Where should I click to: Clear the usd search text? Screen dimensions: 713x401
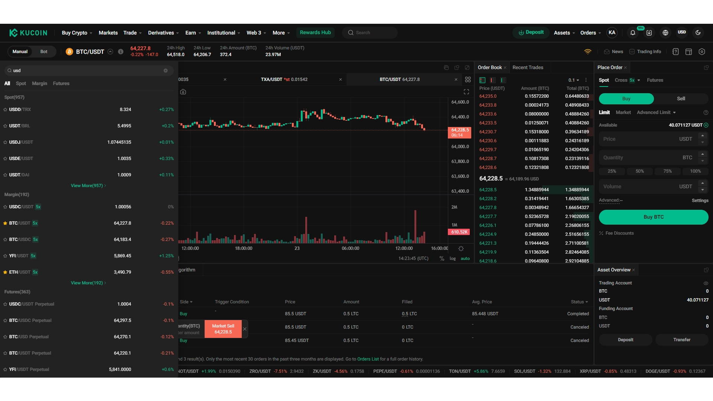[166, 71]
